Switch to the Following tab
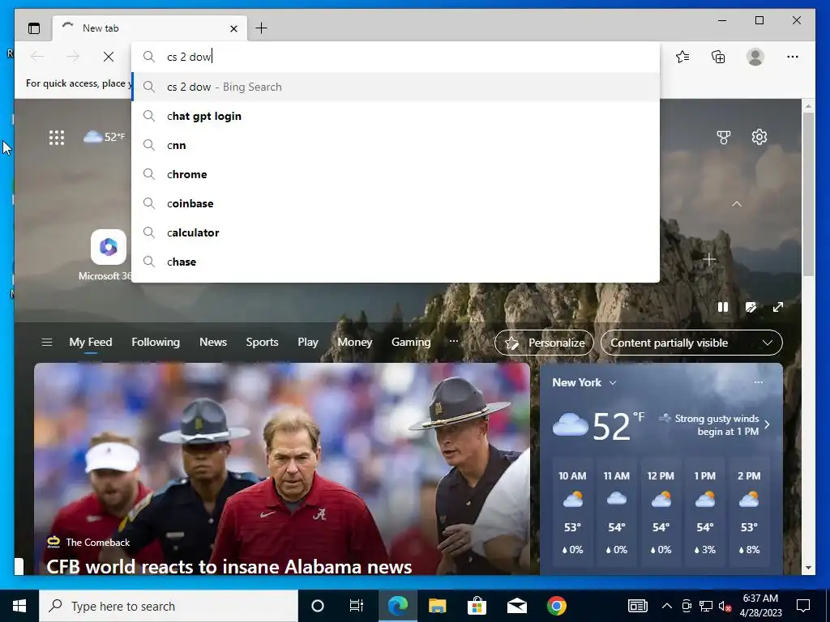Viewport: 830px width, 622px height. (156, 343)
